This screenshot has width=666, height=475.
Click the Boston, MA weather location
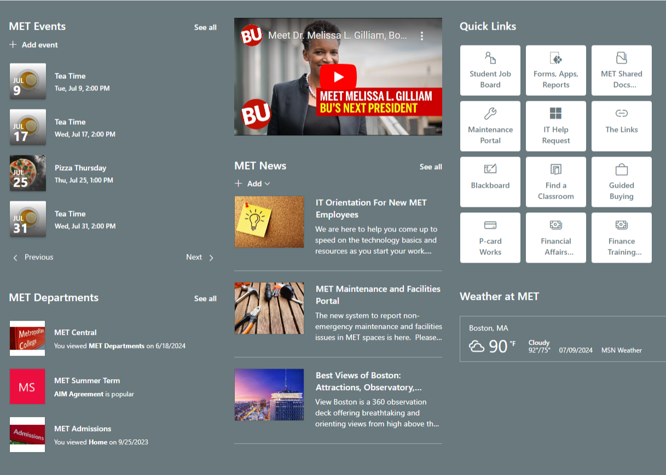click(x=489, y=328)
